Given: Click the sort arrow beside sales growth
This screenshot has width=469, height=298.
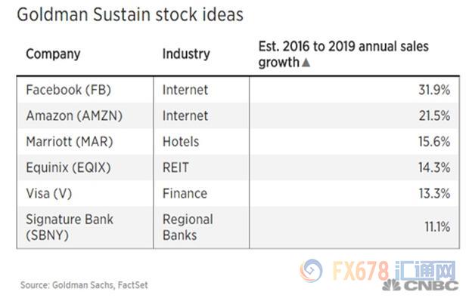Looking at the screenshot, I should (306, 63).
